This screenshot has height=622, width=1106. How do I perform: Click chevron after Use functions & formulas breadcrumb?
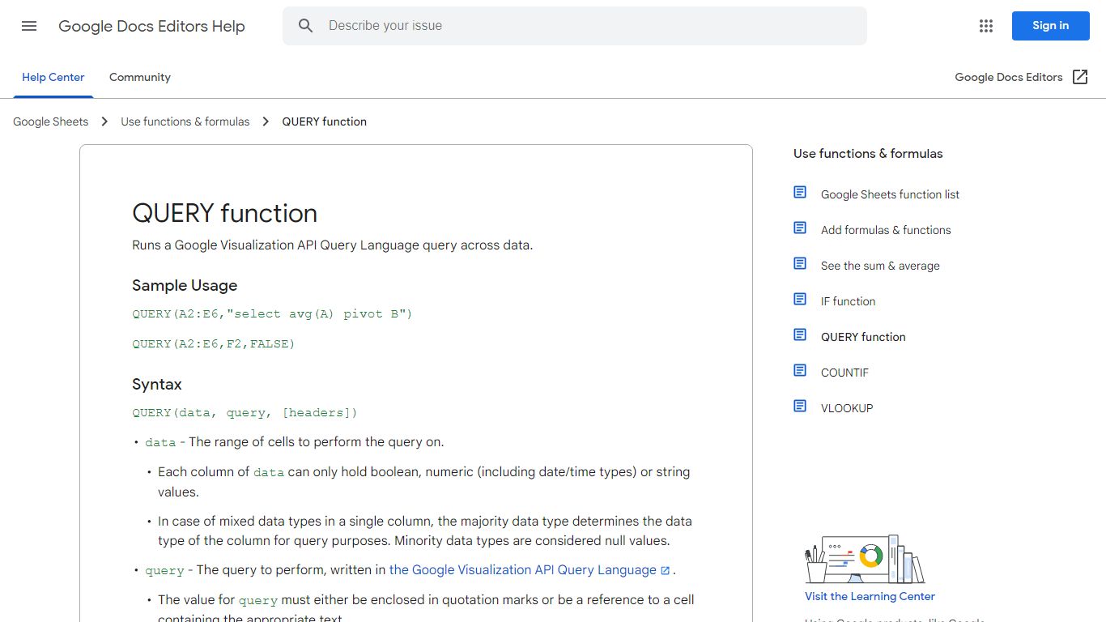(266, 121)
